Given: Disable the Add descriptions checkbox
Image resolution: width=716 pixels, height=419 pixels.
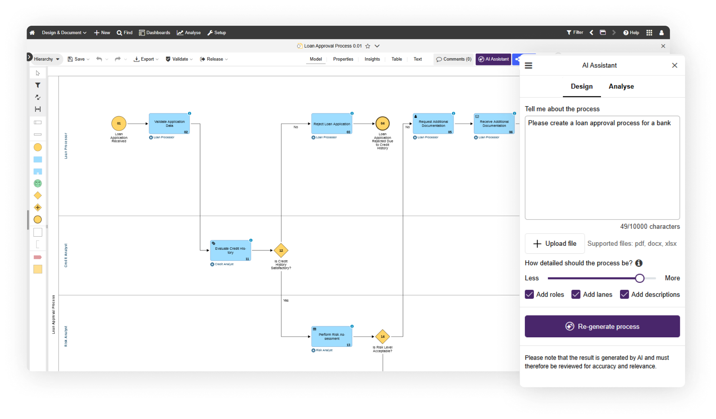Looking at the screenshot, I should (x=624, y=295).
